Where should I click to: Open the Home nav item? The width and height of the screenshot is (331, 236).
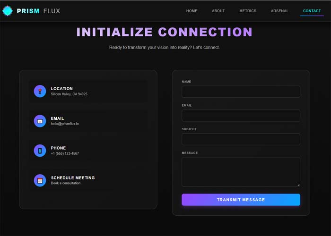tap(192, 11)
